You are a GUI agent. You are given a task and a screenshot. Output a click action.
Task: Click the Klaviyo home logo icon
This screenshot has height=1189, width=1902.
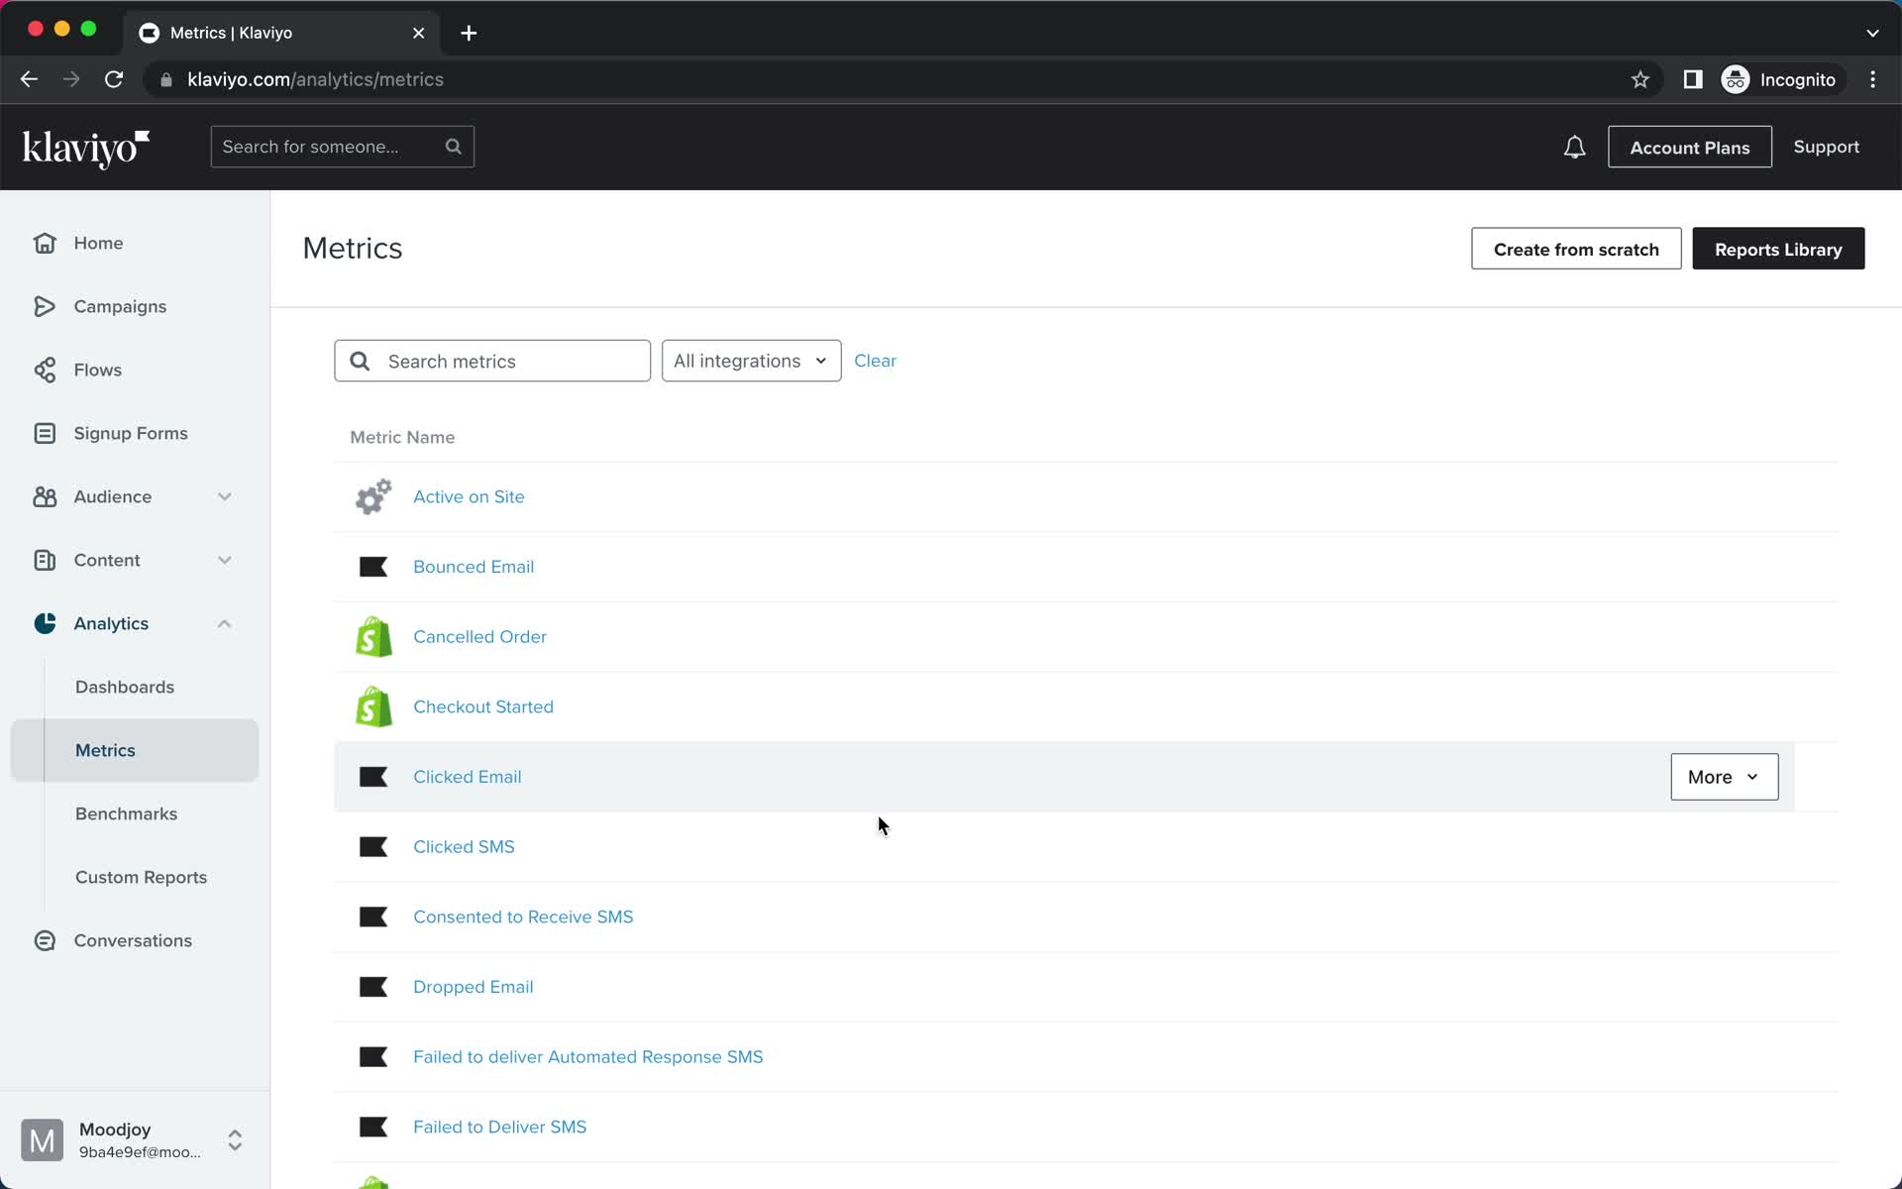(x=85, y=147)
